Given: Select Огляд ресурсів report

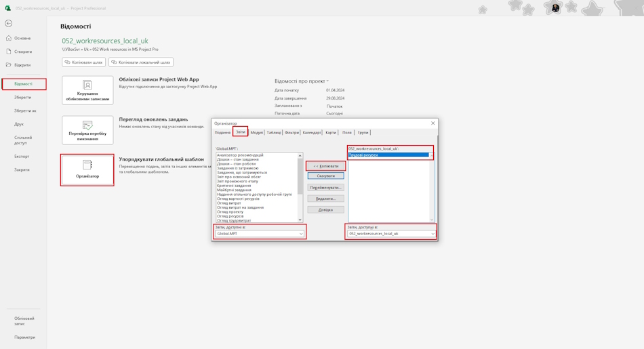Looking at the screenshot, I should pos(230,216).
